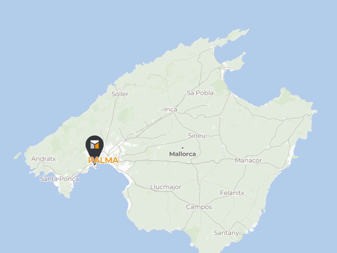Click the Felanitx town label

pos(232,193)
